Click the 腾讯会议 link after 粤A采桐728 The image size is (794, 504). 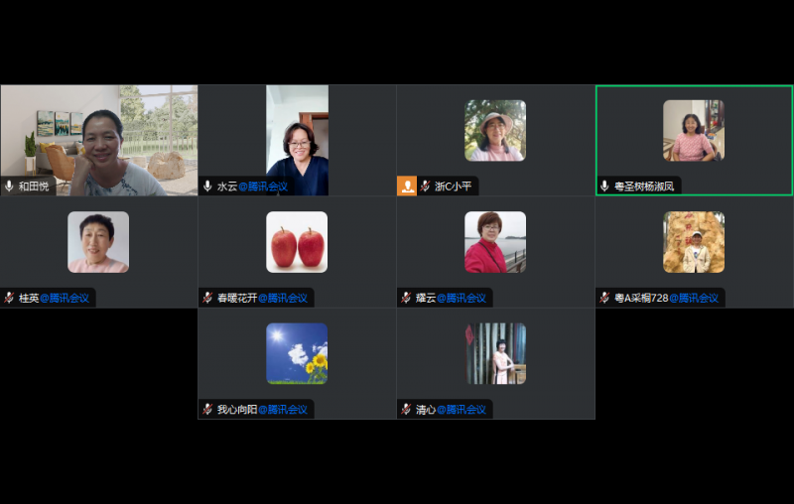(x=694, y=298)
